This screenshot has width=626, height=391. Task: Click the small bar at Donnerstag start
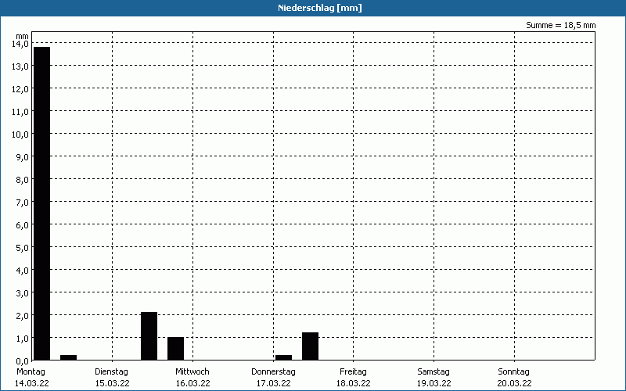(x=283, y=357)
